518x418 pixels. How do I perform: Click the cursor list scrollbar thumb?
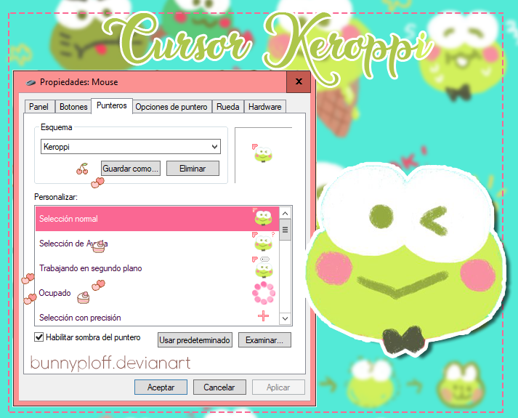(x=285, y=230)
